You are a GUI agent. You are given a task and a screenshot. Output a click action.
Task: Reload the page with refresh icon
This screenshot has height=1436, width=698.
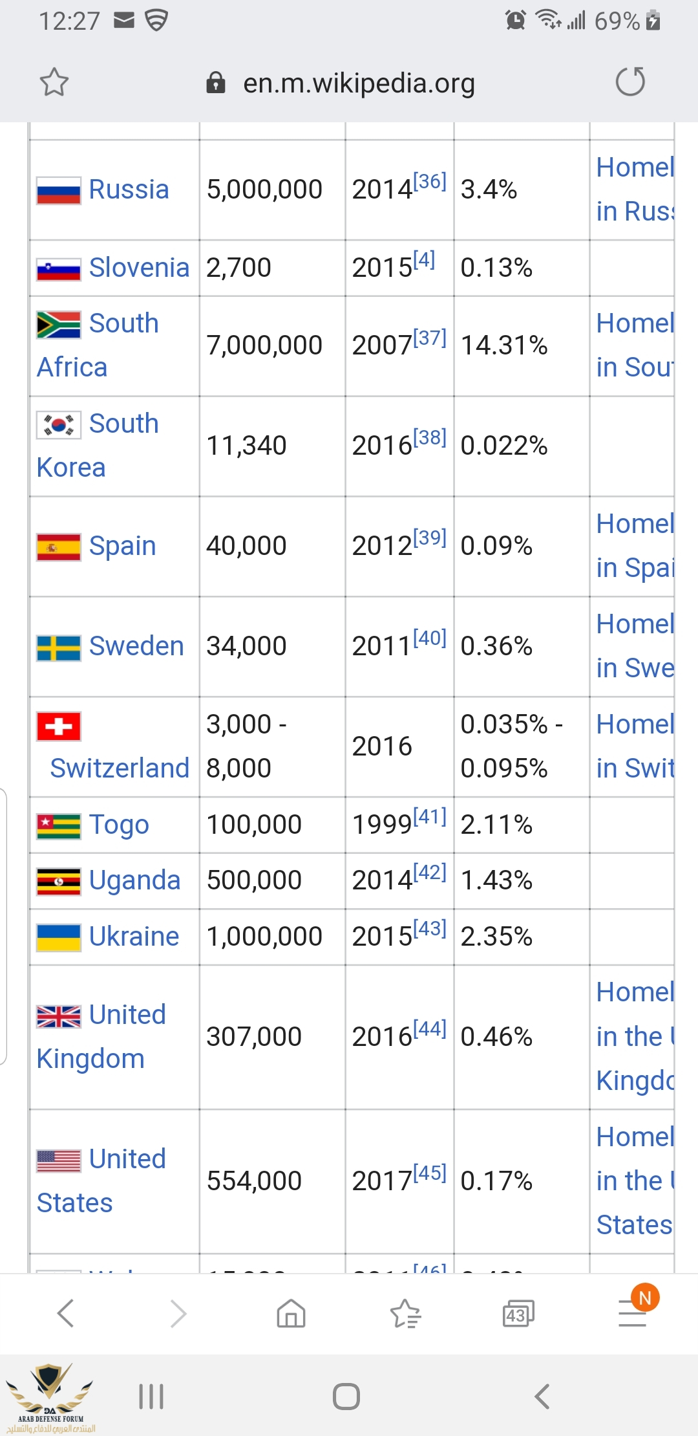630,82
